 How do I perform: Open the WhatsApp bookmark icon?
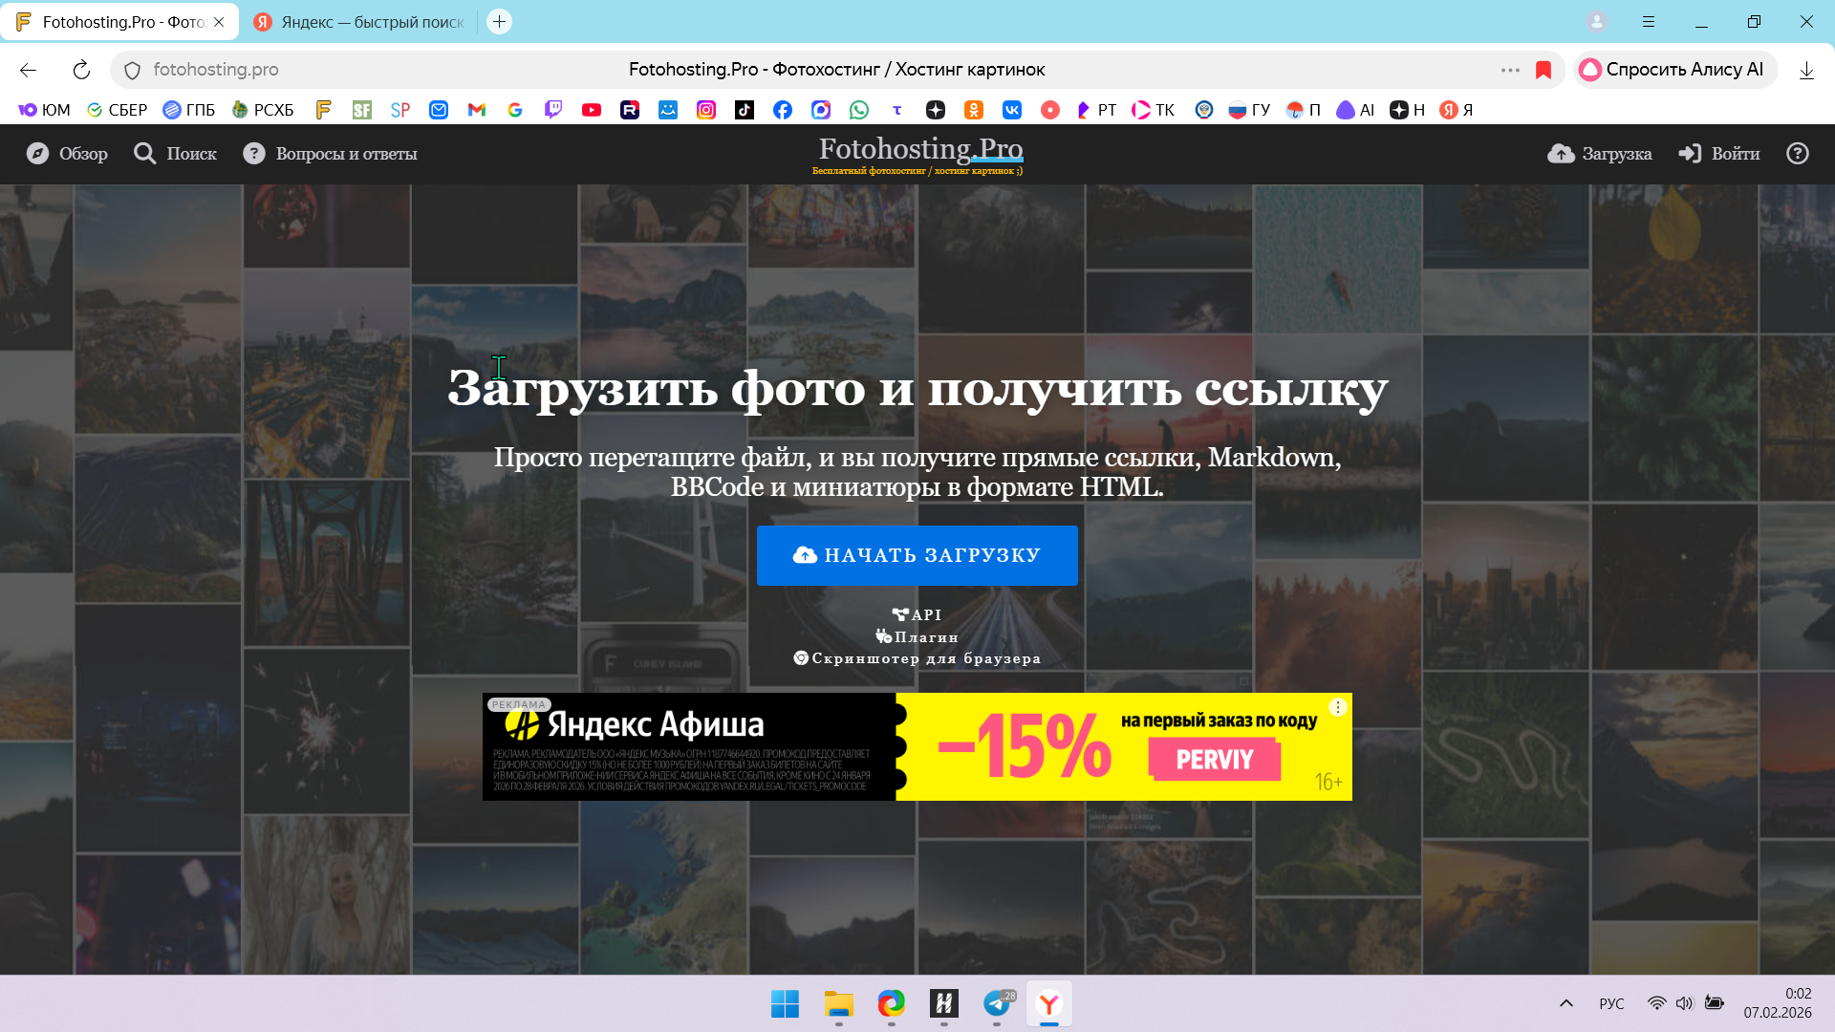point(859,110)
